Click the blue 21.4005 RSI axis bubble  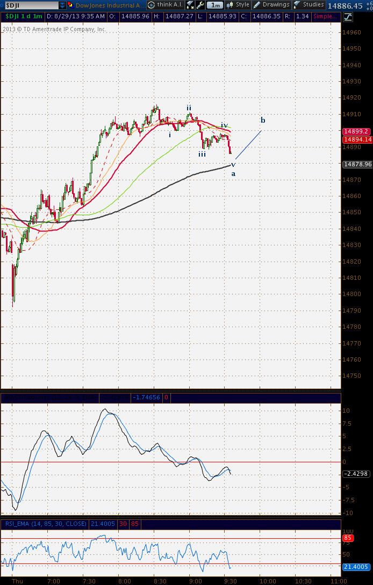(356, 567)
